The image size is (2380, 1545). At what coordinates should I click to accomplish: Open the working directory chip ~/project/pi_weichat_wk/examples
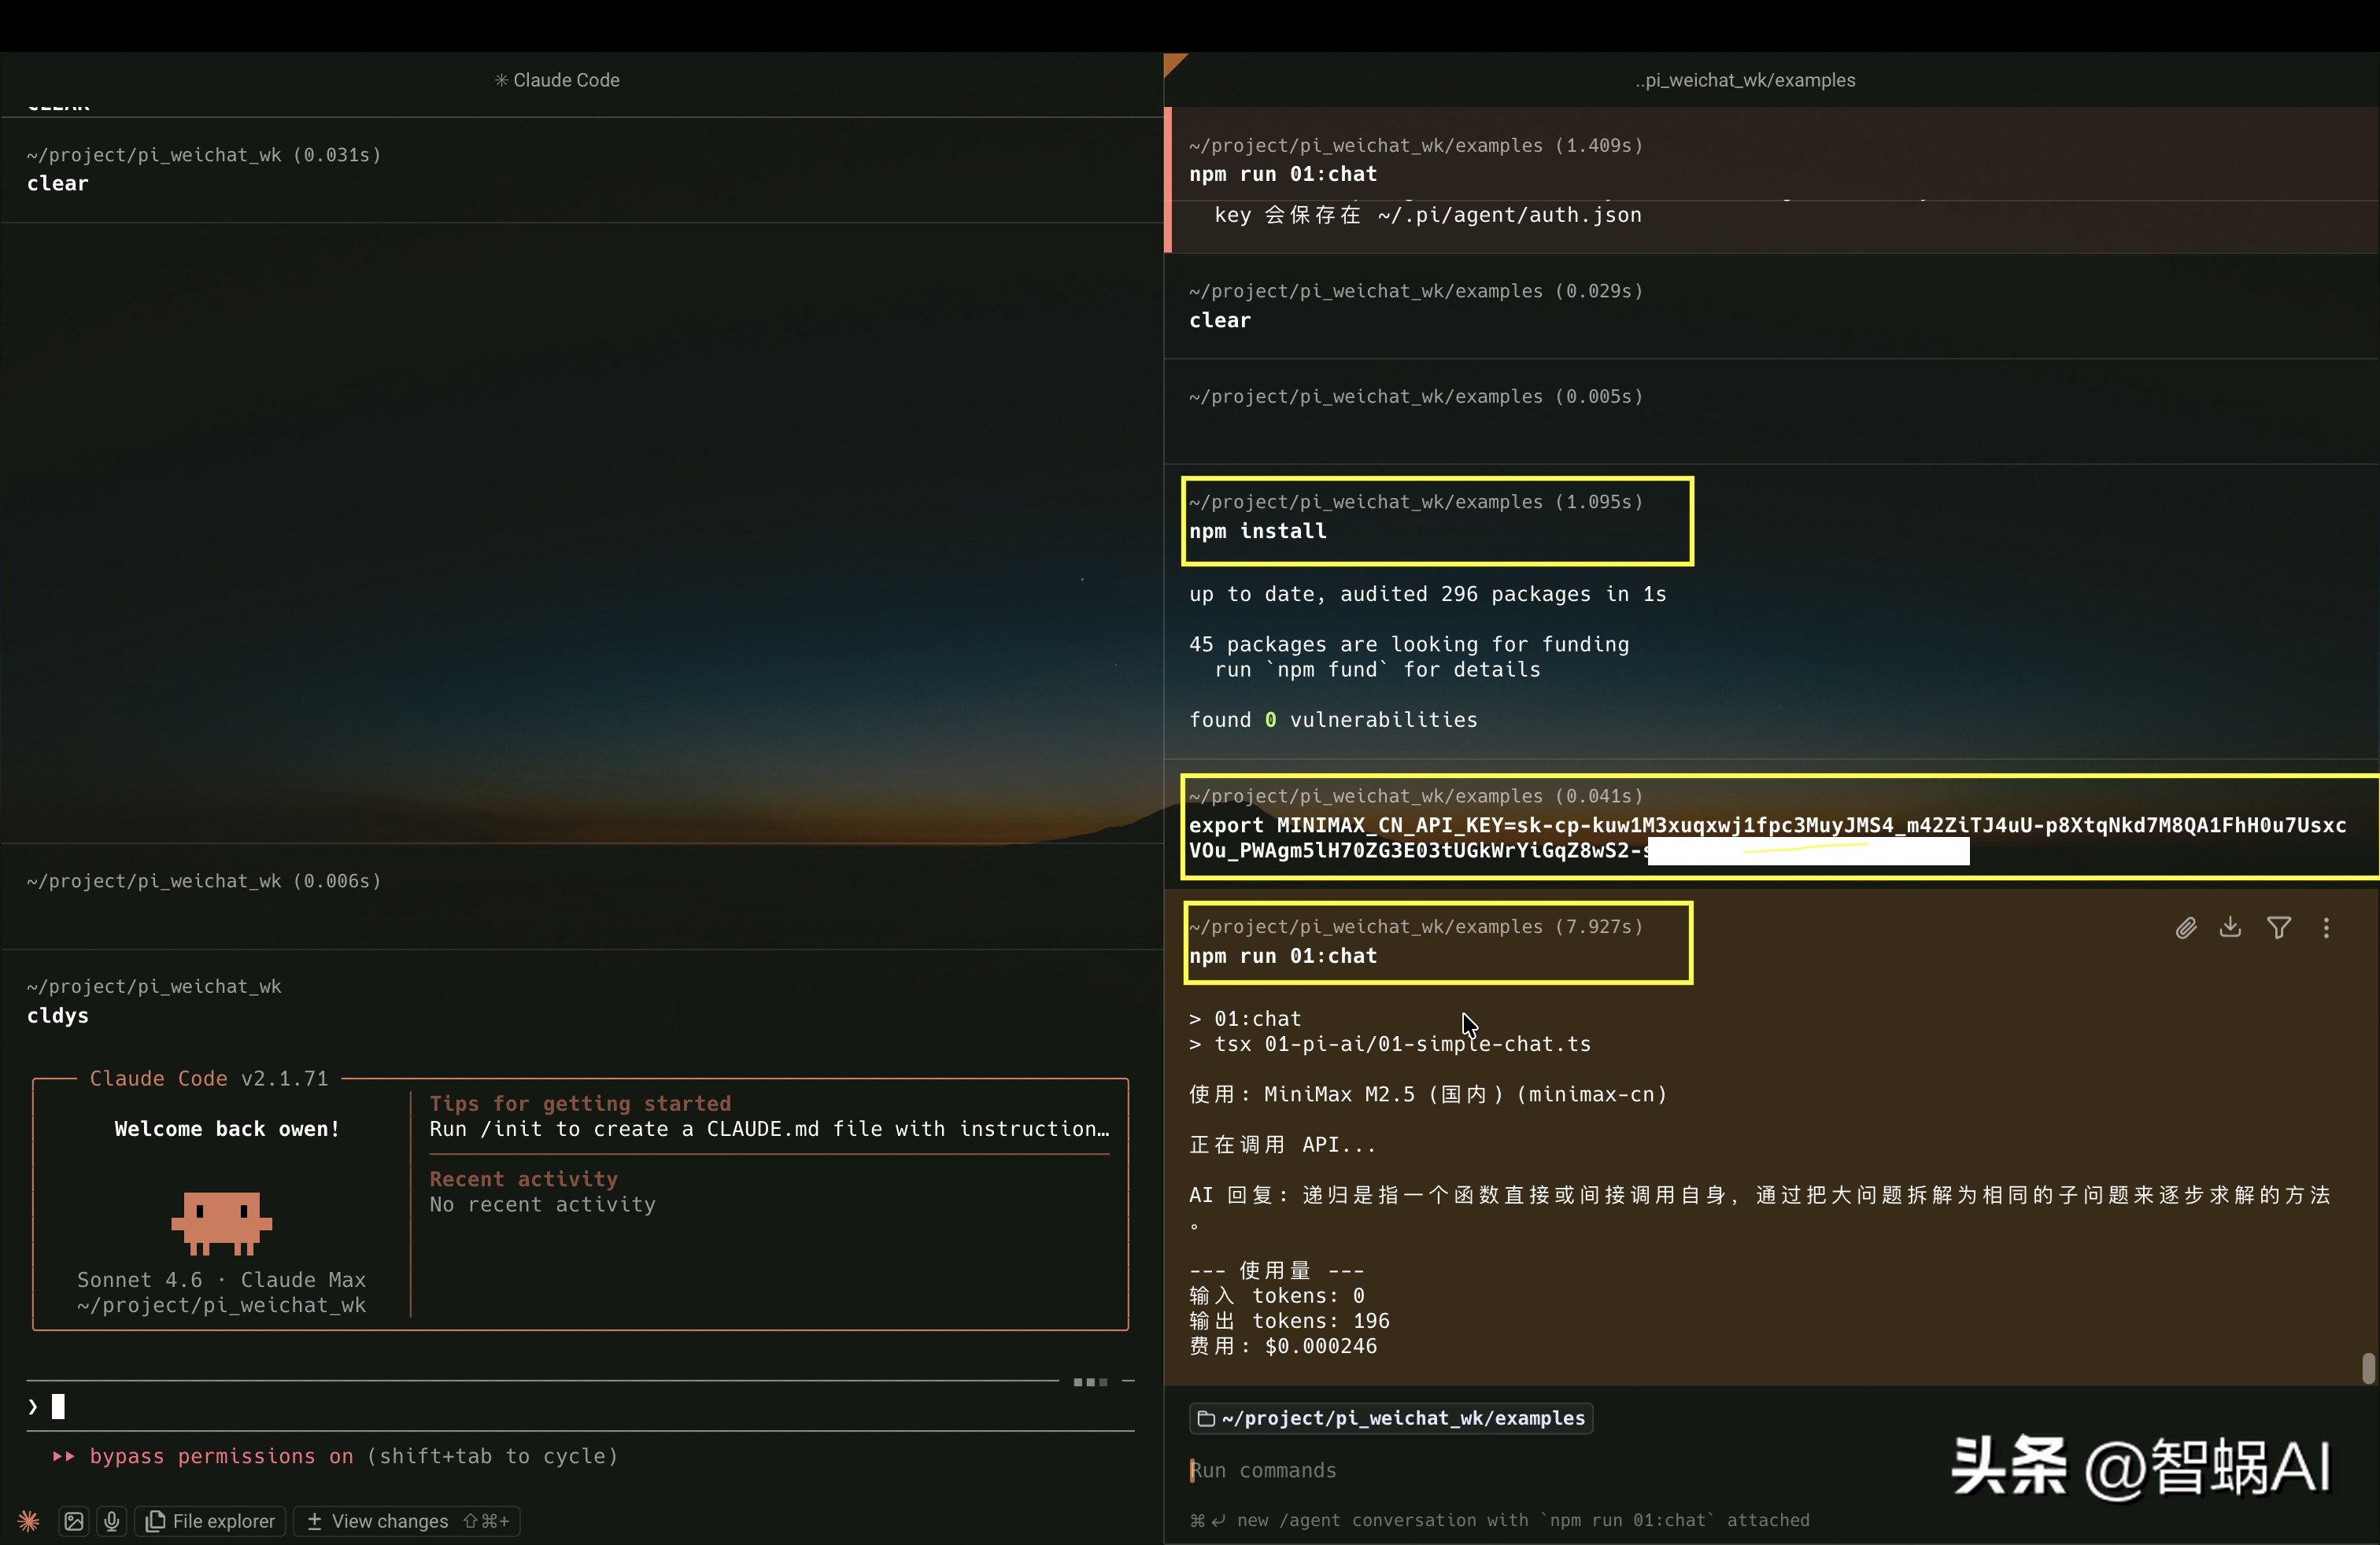(x=1391, y=1418)
